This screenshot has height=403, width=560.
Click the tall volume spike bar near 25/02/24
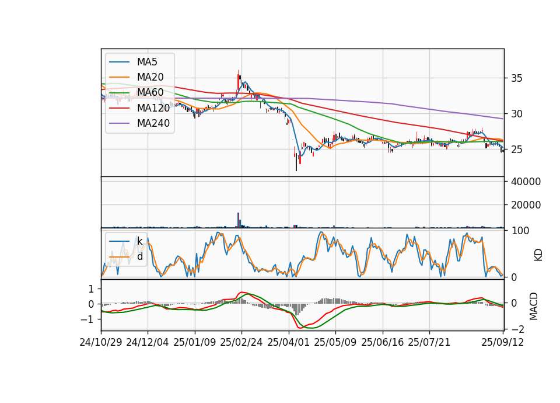[x=238, y=220]
